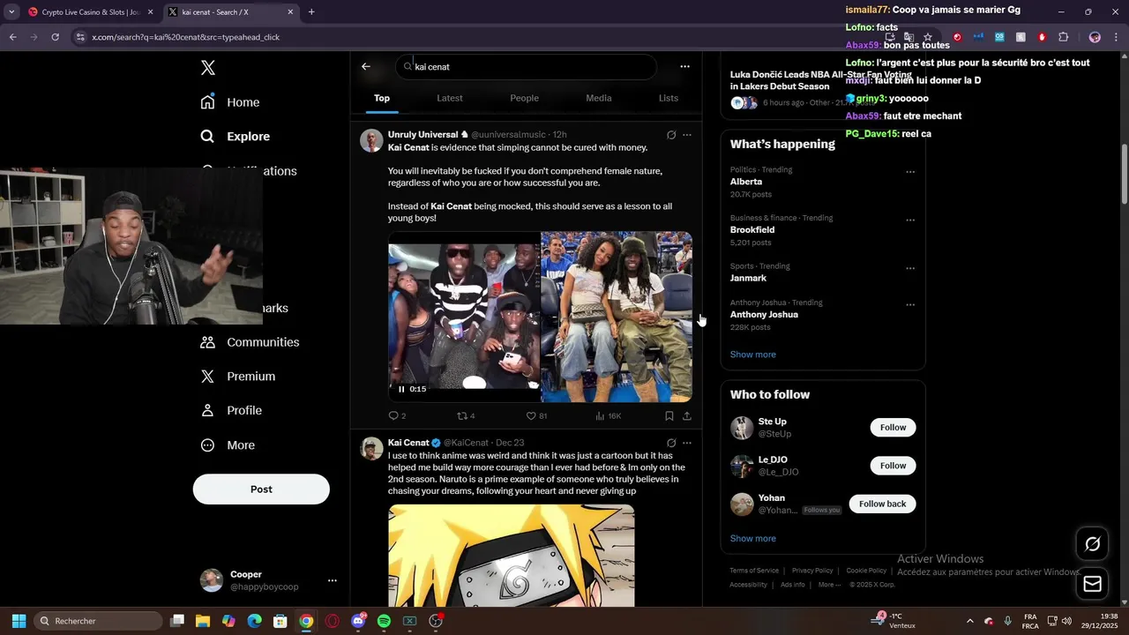The width and height of the screenshot is (1129, 635).
Task: Go to the Explore page
Action: point(235,137)
